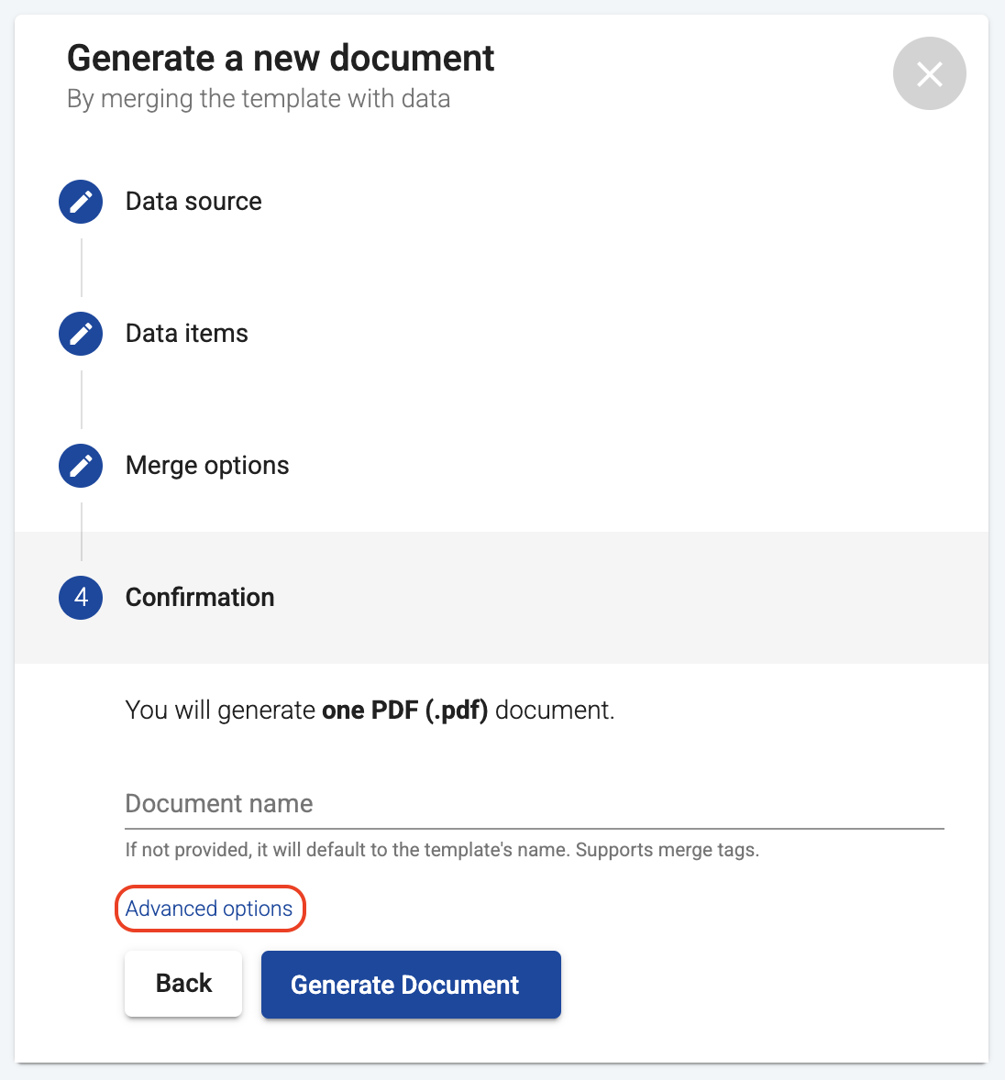Click the edit pencil for Data items
1005x1080 pixels.
point(81,334)
